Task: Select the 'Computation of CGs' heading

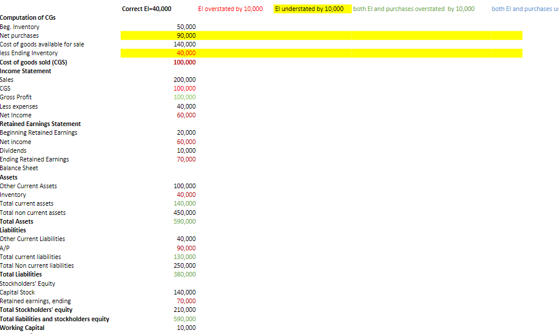Action: pos(28,17)
